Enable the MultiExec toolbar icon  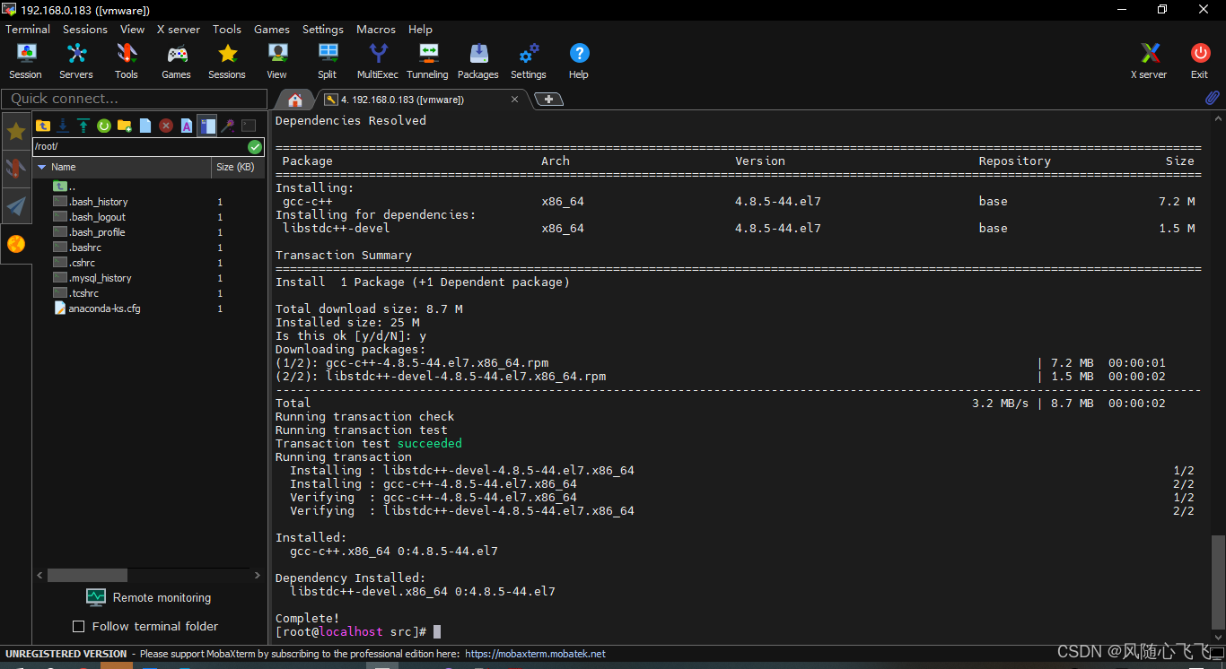click(378, 61)
